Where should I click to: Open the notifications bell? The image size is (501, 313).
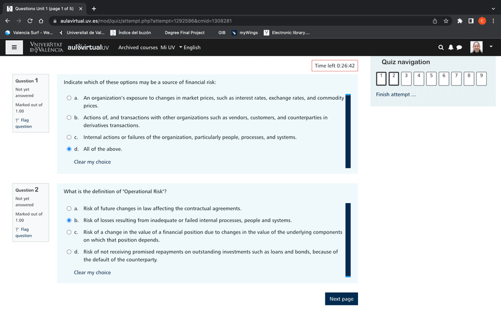click(450, 47)
